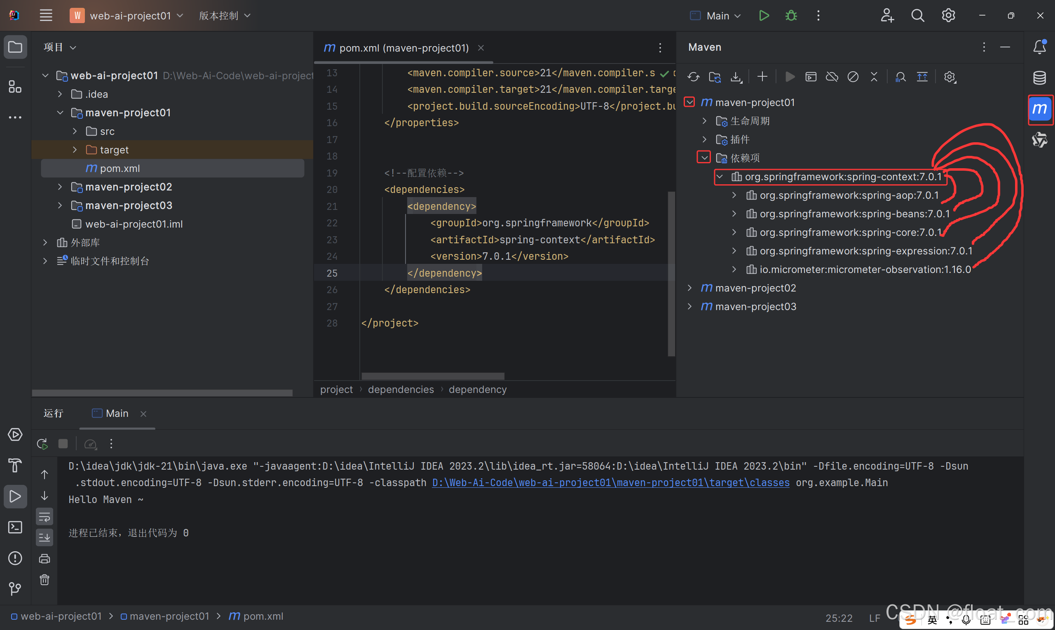Viewport: 1055px width, 630px height.
Task: Select the pom.xml editor tab
Action: [x=403, y=48]
